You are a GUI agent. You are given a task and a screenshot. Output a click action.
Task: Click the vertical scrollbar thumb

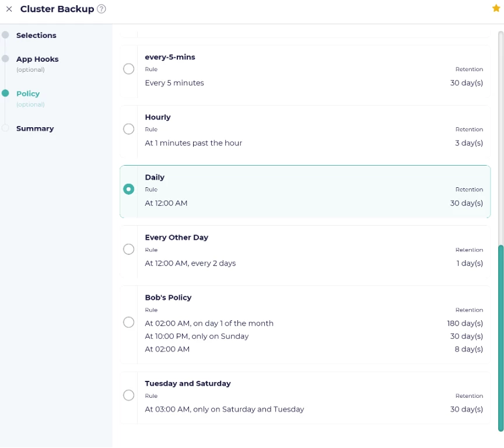point(501,337)
